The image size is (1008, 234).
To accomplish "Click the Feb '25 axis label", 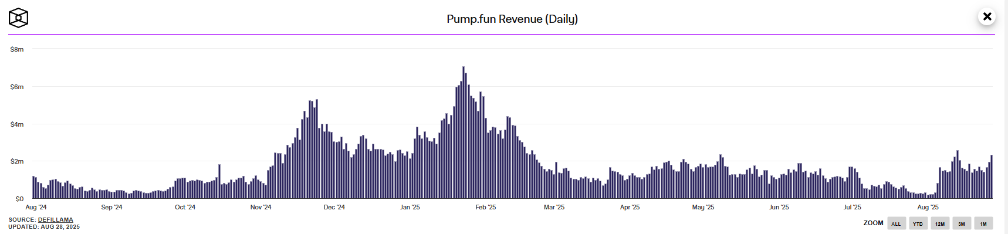I will coord(485,207).
